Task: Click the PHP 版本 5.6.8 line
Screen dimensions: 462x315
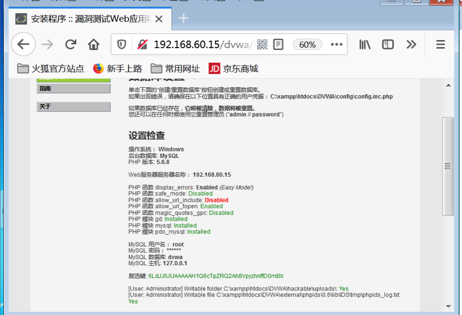Action: (x=149, y=162)
